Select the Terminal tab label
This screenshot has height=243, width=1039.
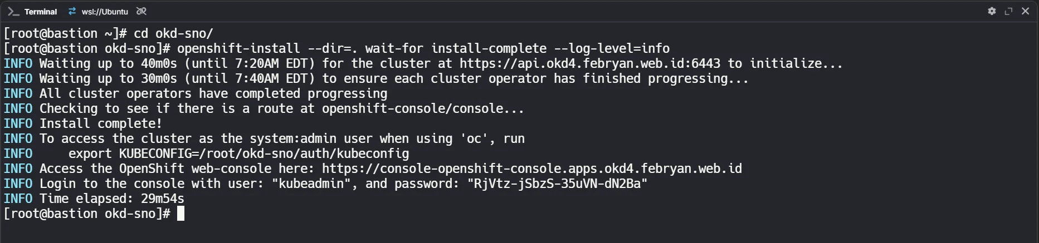coord(40,12)
